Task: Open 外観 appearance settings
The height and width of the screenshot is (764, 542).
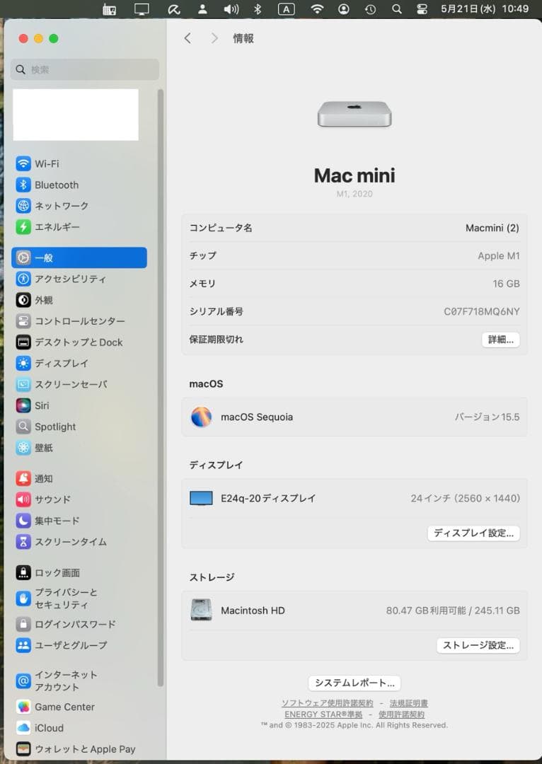Action: point(79,300)
